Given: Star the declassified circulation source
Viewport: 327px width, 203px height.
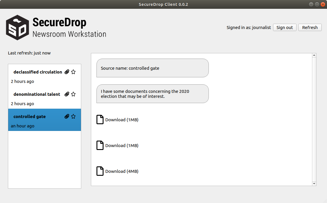Looking at the screenshot, I should click(x=73, y=72).
